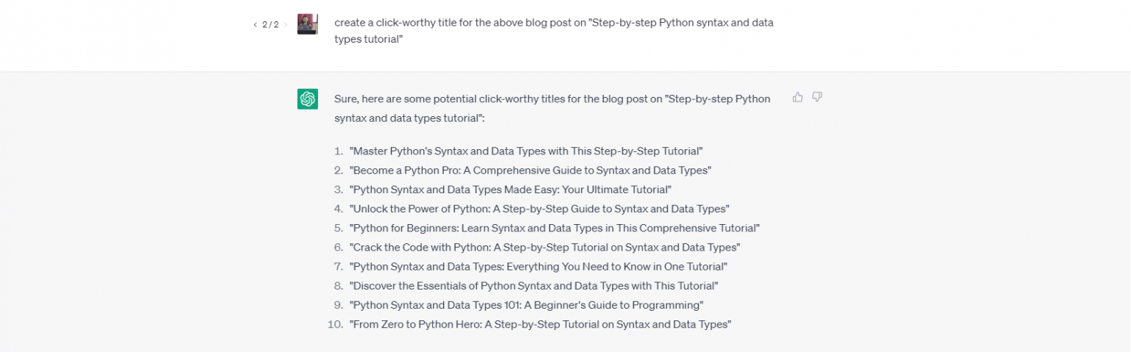The image size is (1131, 352).
Task: Click the 2 / 2 version counter
Action: tap(270, 25)
